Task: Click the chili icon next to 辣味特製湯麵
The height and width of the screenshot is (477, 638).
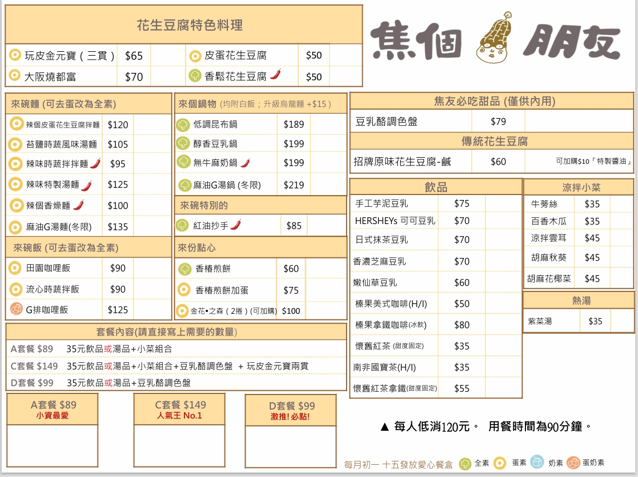Action: click(x=86, y=185)
